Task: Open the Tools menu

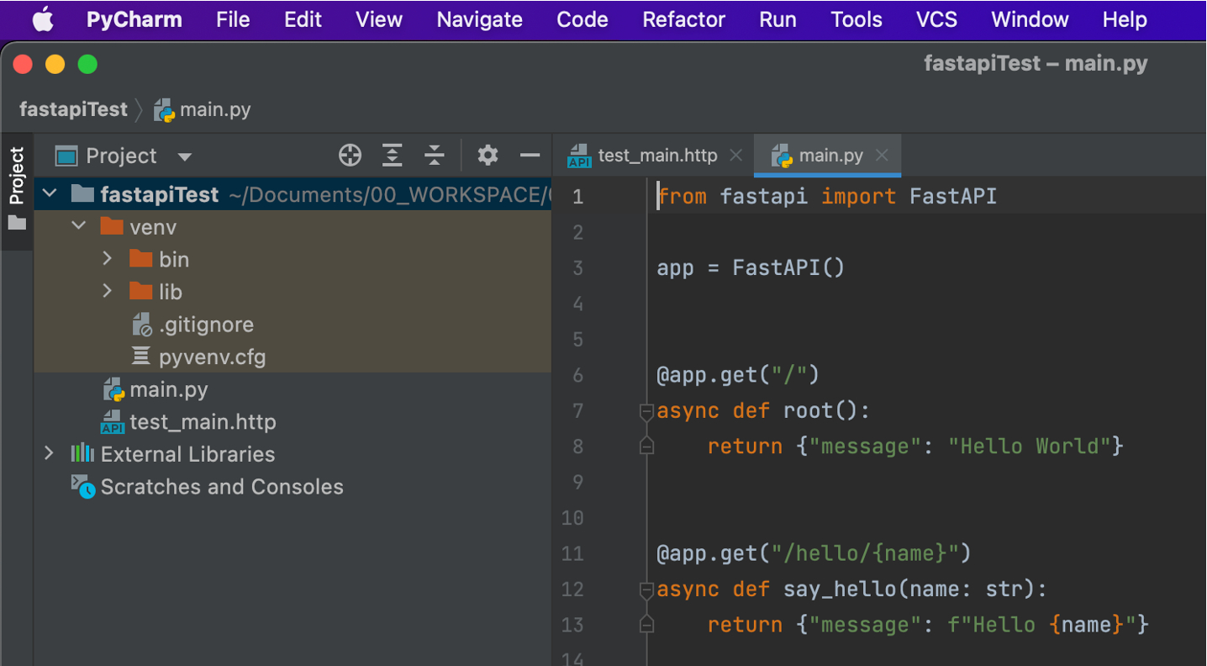Action: tap(856, 19)
